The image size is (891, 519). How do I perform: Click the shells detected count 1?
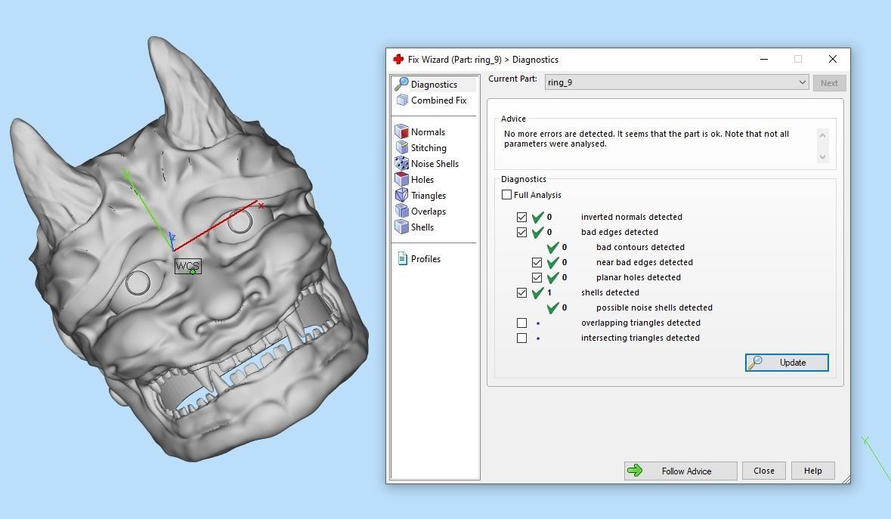click(x=549, y=292)
